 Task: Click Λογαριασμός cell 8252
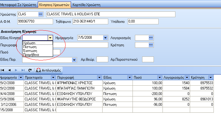(176, 99)
